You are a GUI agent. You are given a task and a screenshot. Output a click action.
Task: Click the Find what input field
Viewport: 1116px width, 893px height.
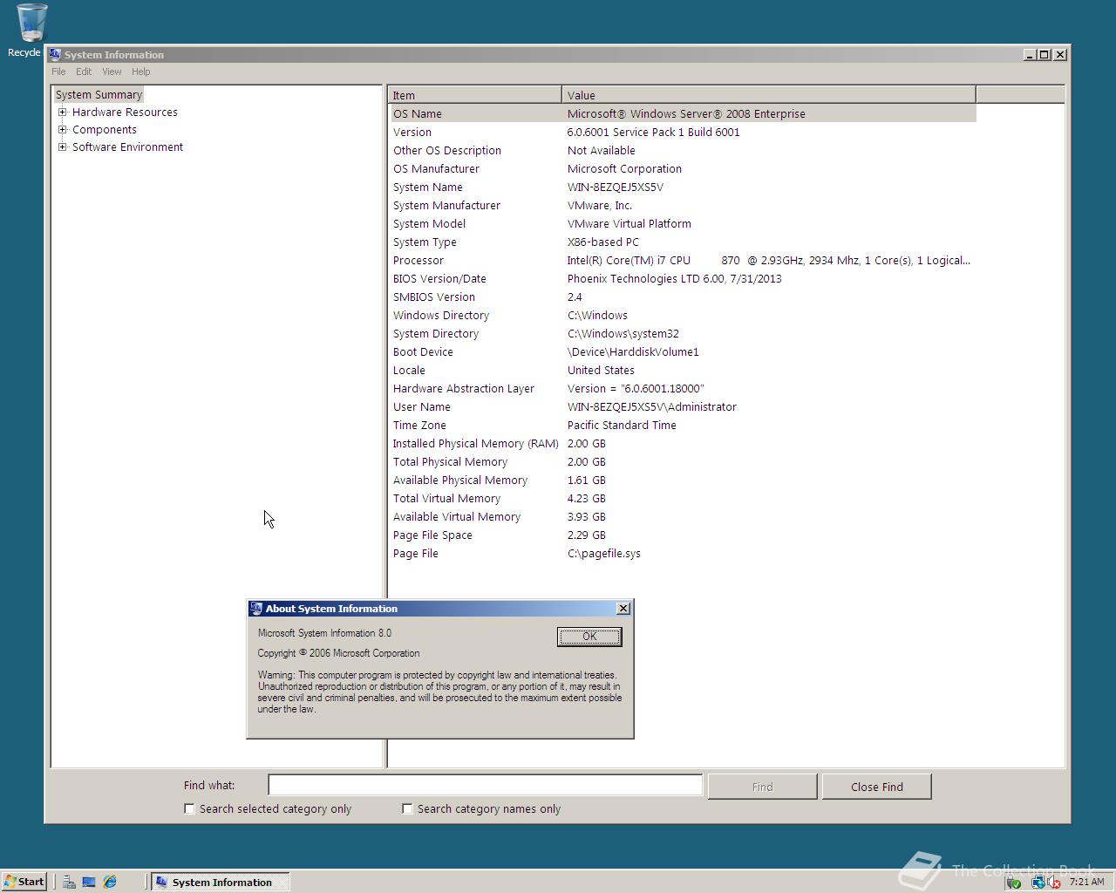pyautogui.click(x=485, y=785)
